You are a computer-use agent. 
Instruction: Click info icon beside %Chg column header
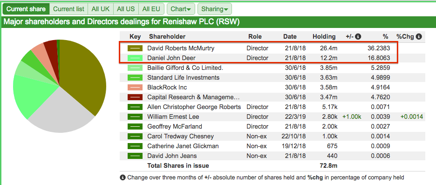tap(419, 36)
